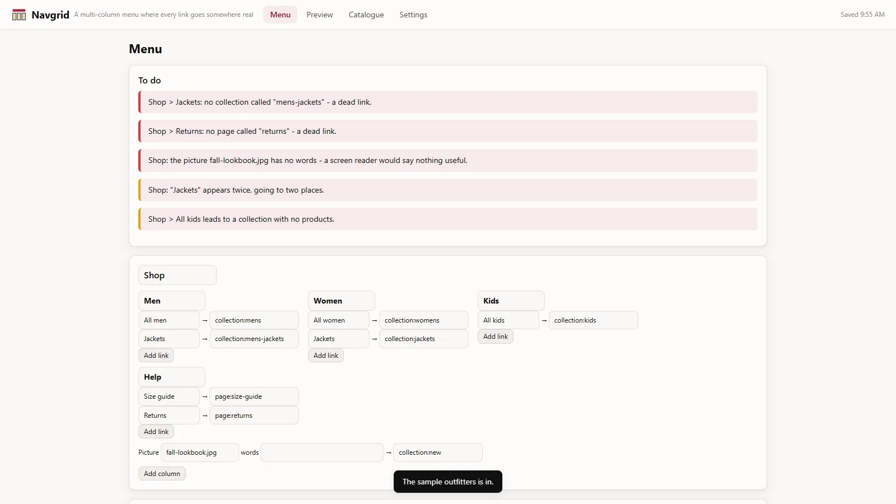The width and height of the screenshot is (896, 504).
Task: Select the "Jackets appears twice" notice
Action: 448,190
